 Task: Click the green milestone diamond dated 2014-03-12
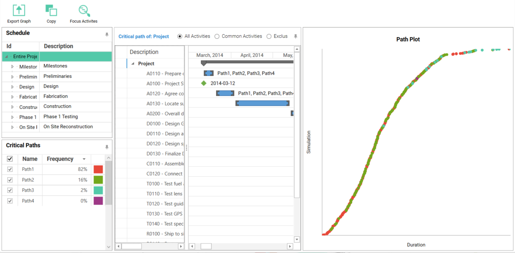tap(204, 84)
